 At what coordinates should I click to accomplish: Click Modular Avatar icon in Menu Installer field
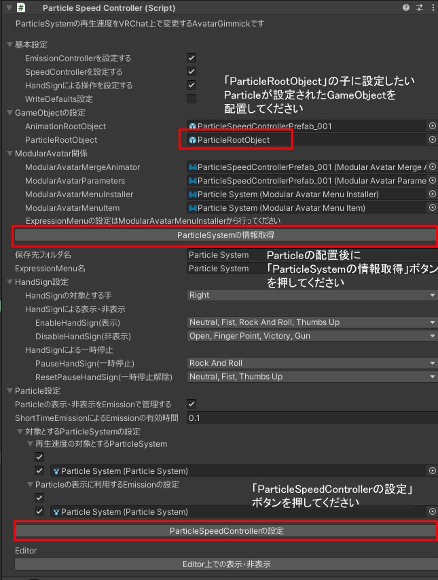(x=192, y=194)
